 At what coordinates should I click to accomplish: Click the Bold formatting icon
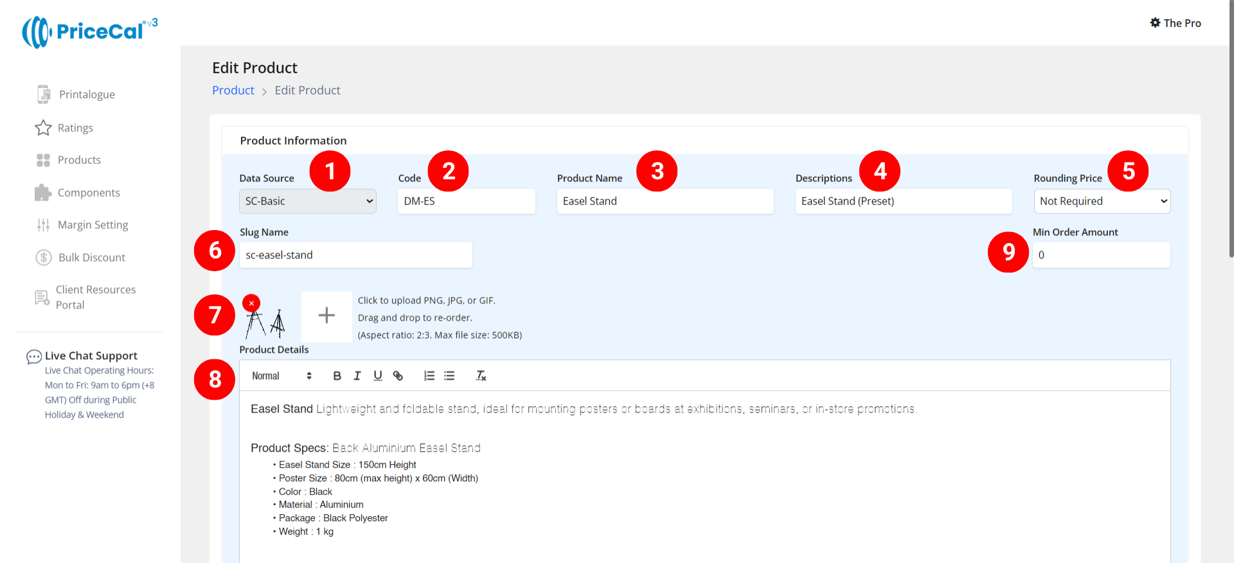coord(337,376)
